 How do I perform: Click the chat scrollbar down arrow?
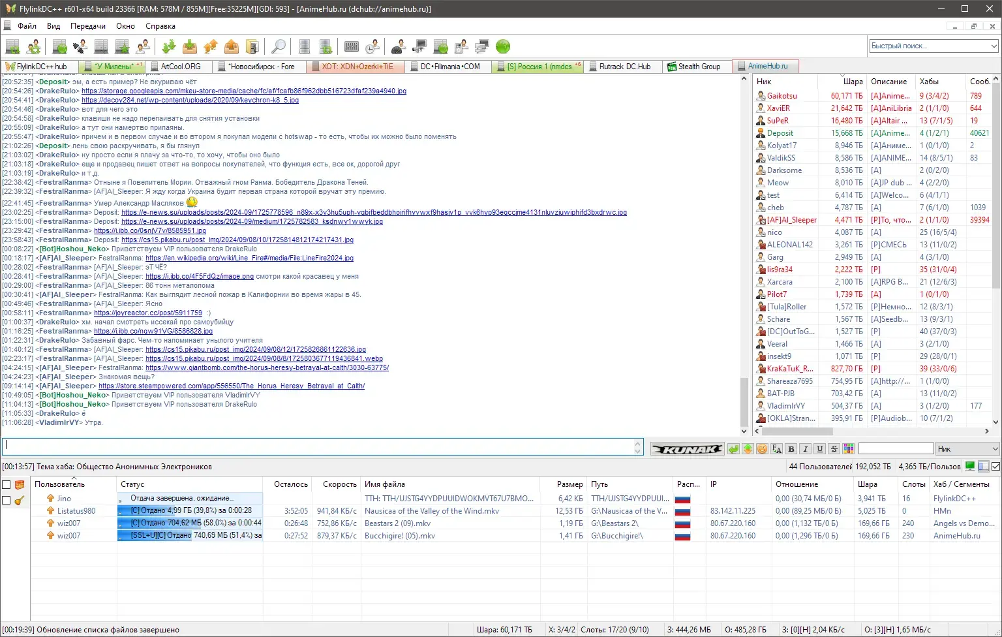click(x=744, y=431)
